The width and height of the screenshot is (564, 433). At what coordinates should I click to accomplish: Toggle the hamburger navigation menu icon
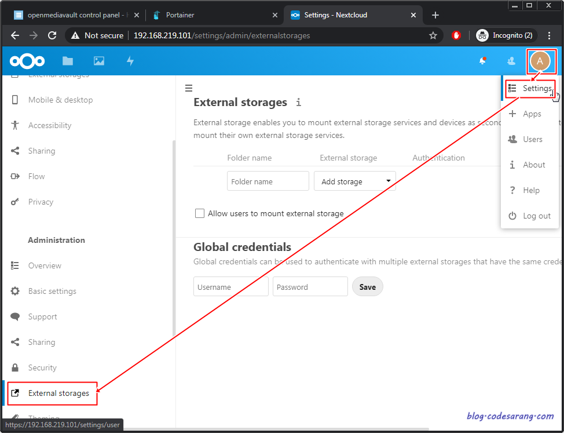[x=189, y=88]
